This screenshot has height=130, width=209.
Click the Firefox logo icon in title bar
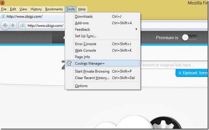(x=2, y=2)
